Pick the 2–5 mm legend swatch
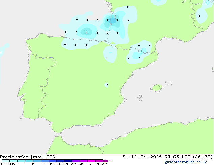 coord(29,161)
